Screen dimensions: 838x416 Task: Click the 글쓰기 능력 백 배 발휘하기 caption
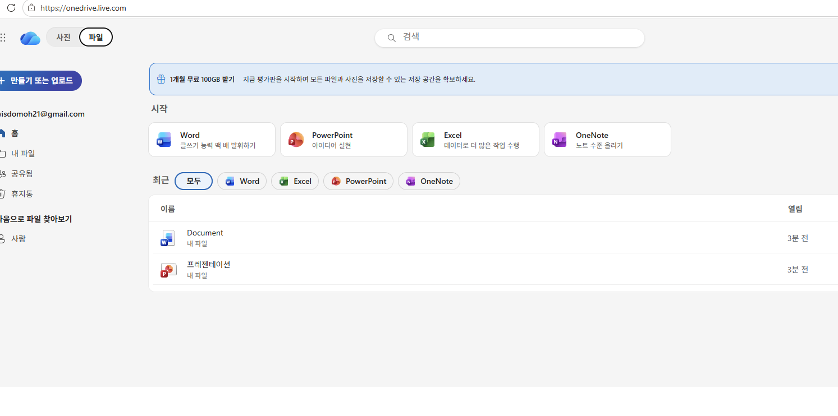(x=218, y=146)
